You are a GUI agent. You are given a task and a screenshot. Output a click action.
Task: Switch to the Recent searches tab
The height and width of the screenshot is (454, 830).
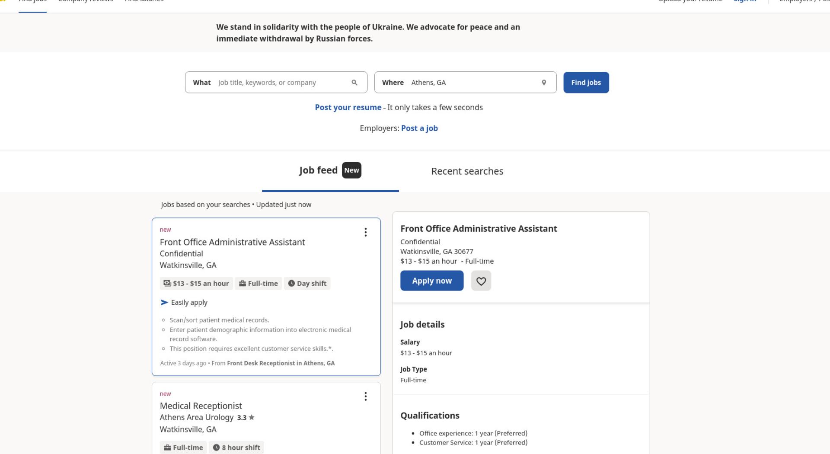tap(467, 171)
